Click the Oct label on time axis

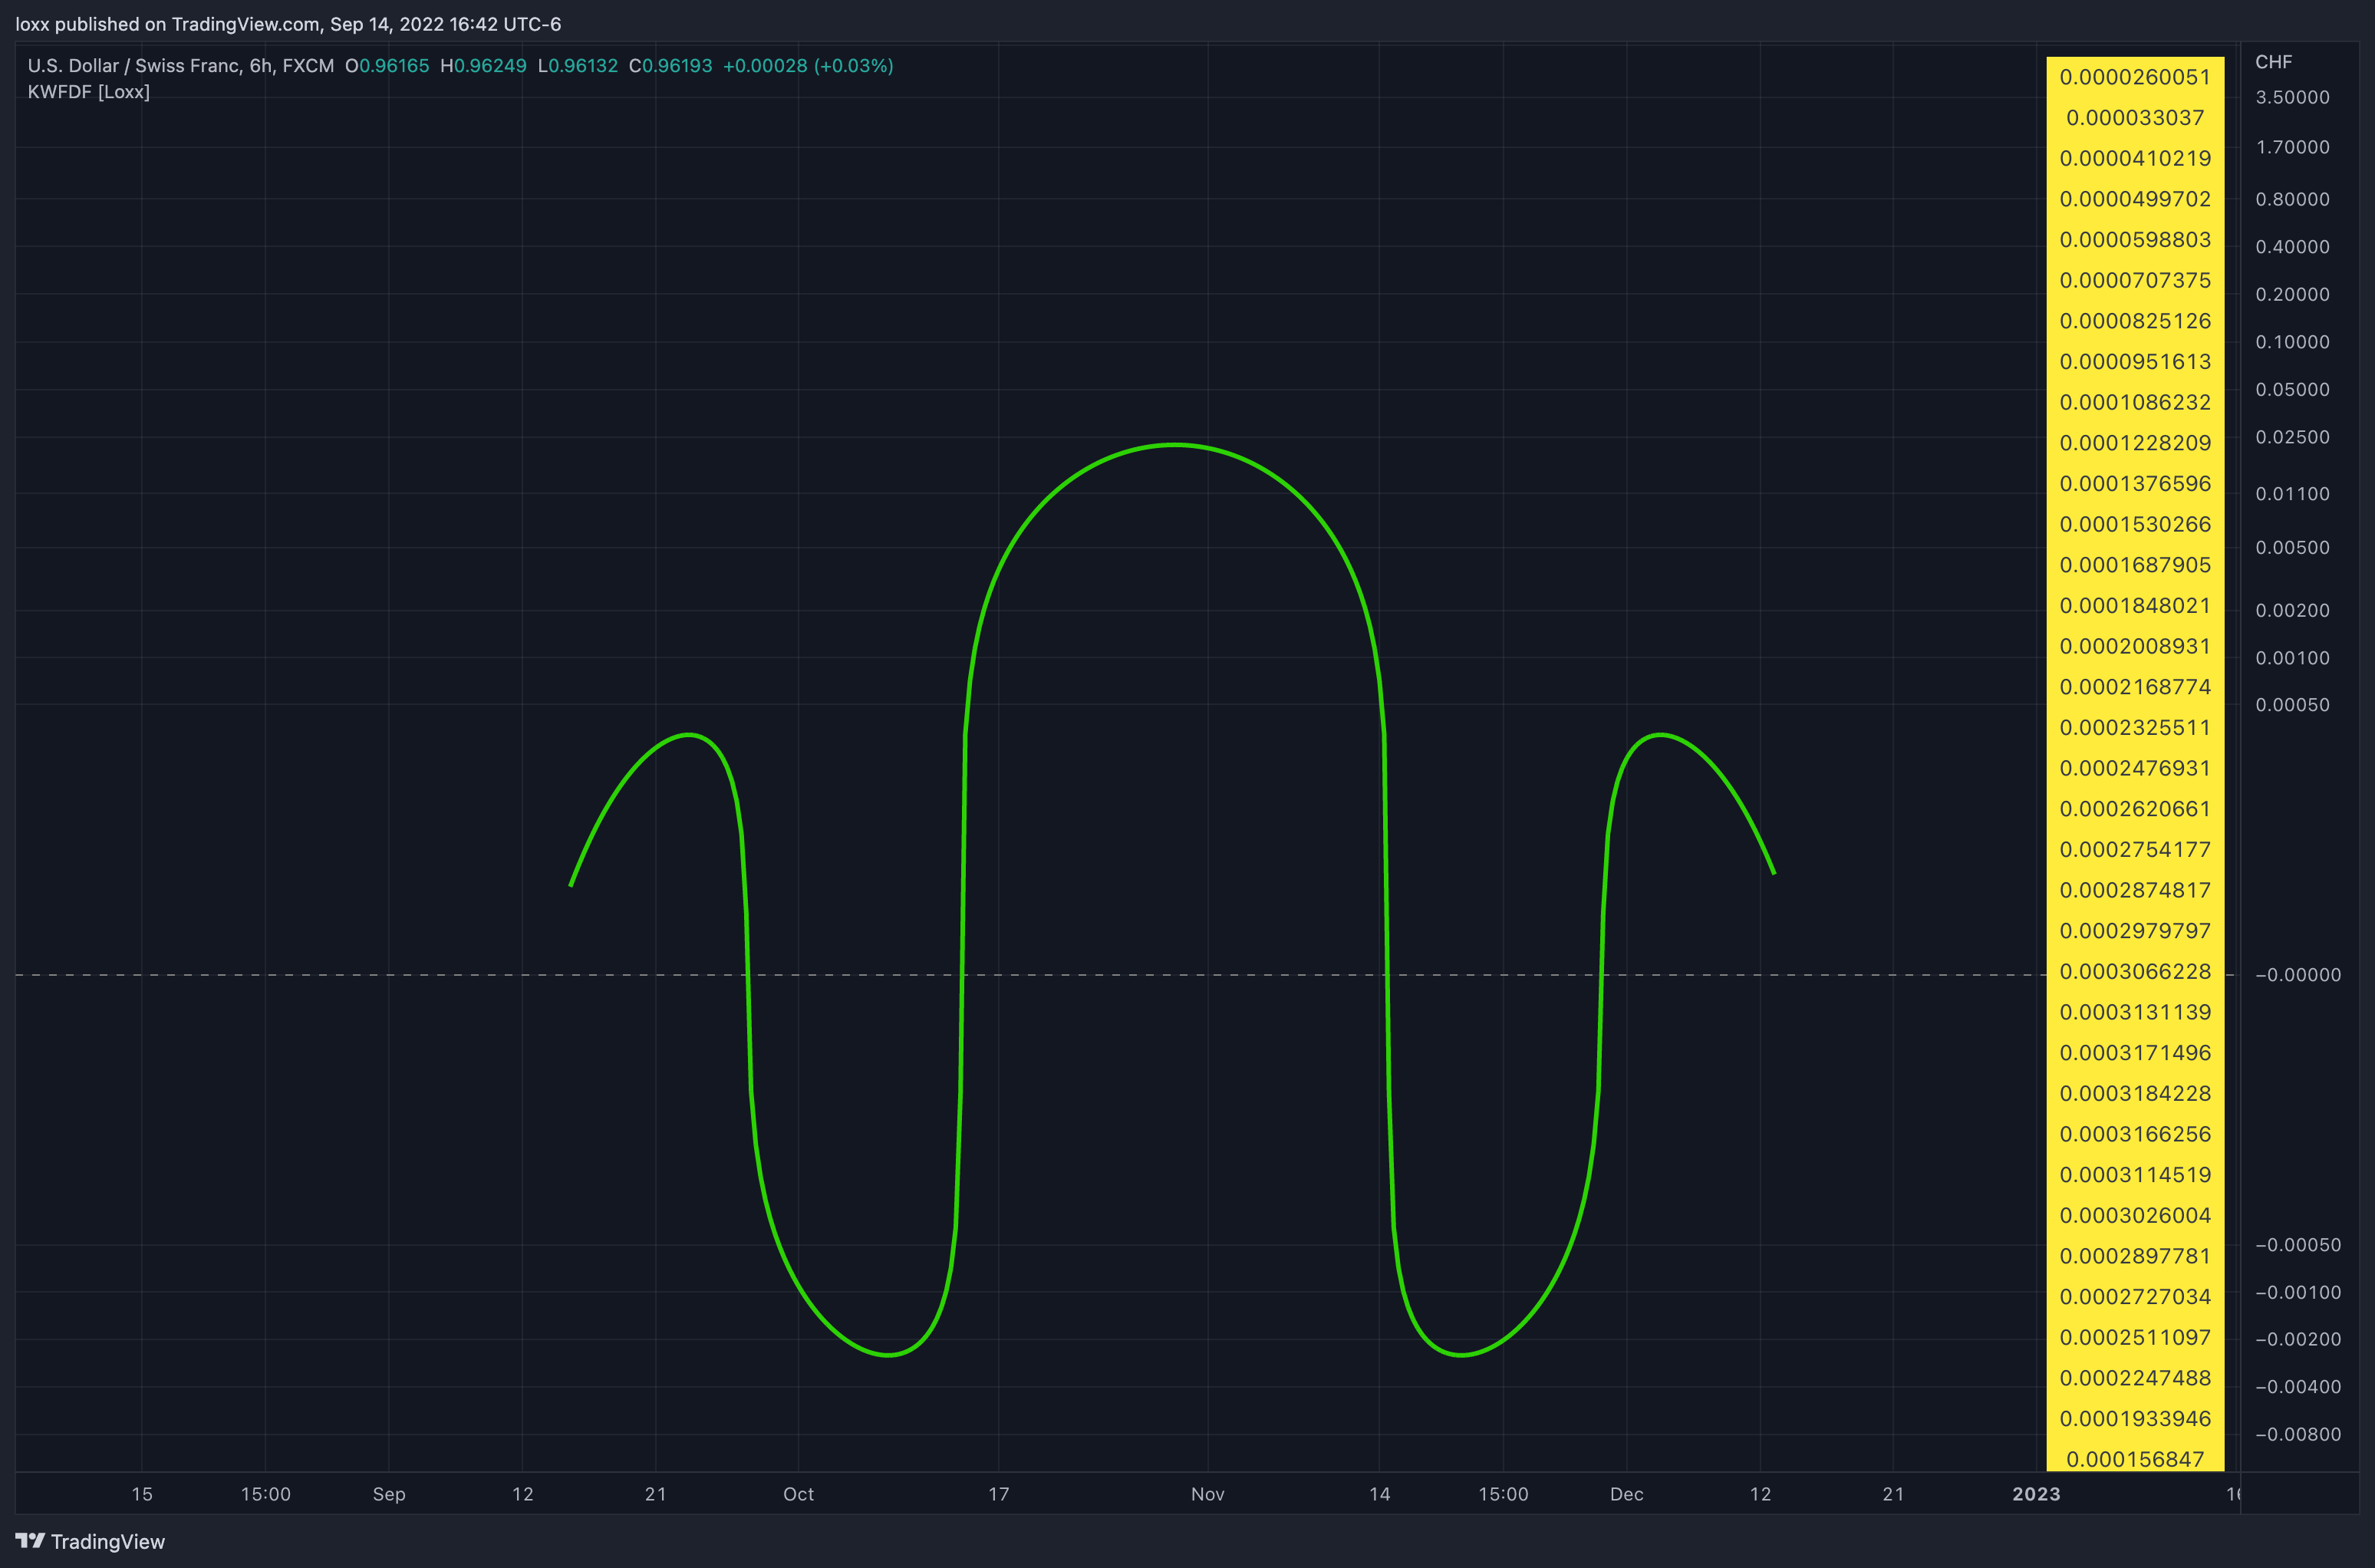point(798,1494)
